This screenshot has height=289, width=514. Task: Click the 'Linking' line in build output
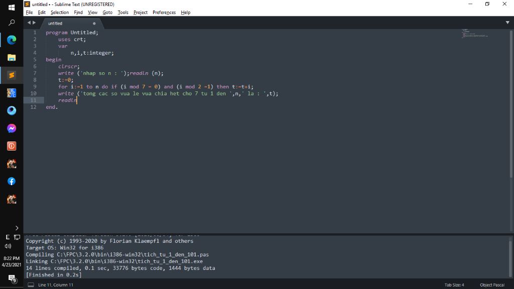[x=114, y=261]
